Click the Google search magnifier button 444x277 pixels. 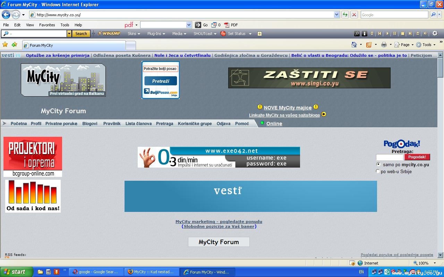click(x=433, y=15)
